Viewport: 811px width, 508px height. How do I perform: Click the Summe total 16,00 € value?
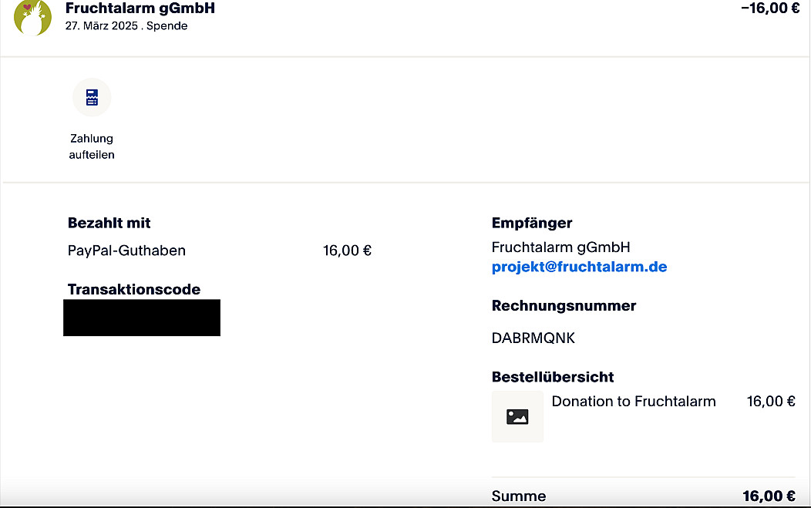coord(769,496)
